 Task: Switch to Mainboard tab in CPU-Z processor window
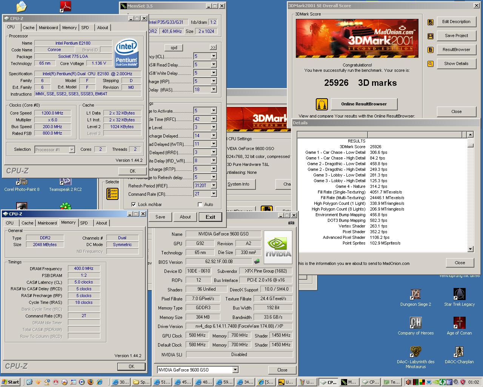click(x=48, y=28)
